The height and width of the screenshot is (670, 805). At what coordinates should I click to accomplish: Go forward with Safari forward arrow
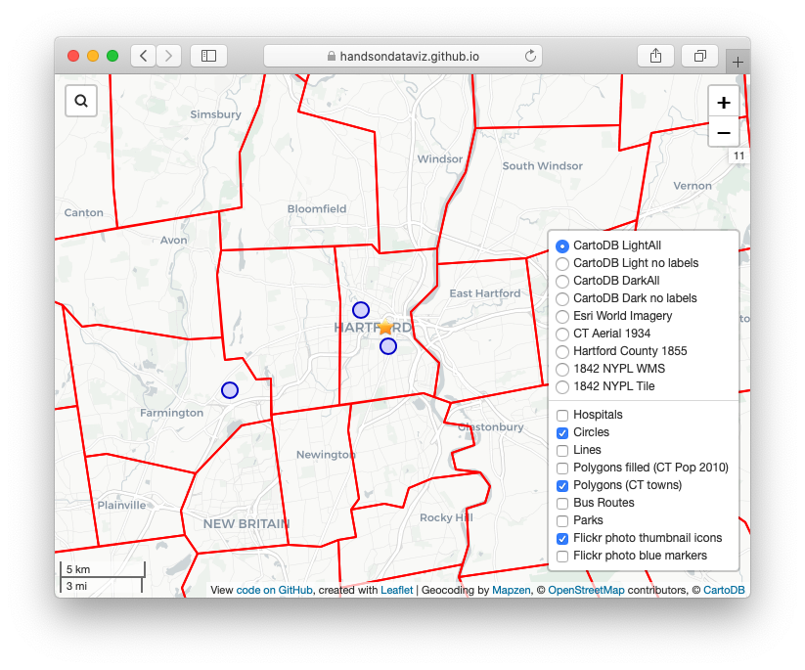click(x=168, y=56)
